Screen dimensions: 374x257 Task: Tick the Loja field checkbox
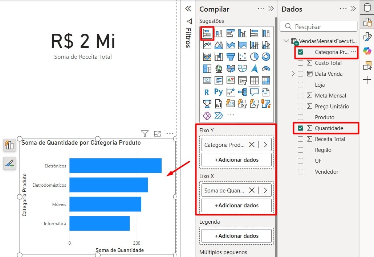click(301, 84)
